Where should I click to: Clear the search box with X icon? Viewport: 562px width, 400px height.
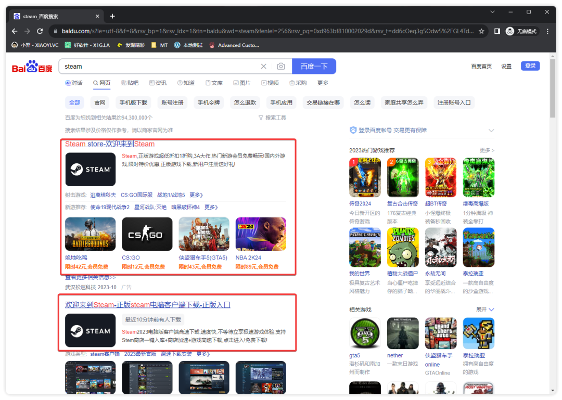point(263,67)
